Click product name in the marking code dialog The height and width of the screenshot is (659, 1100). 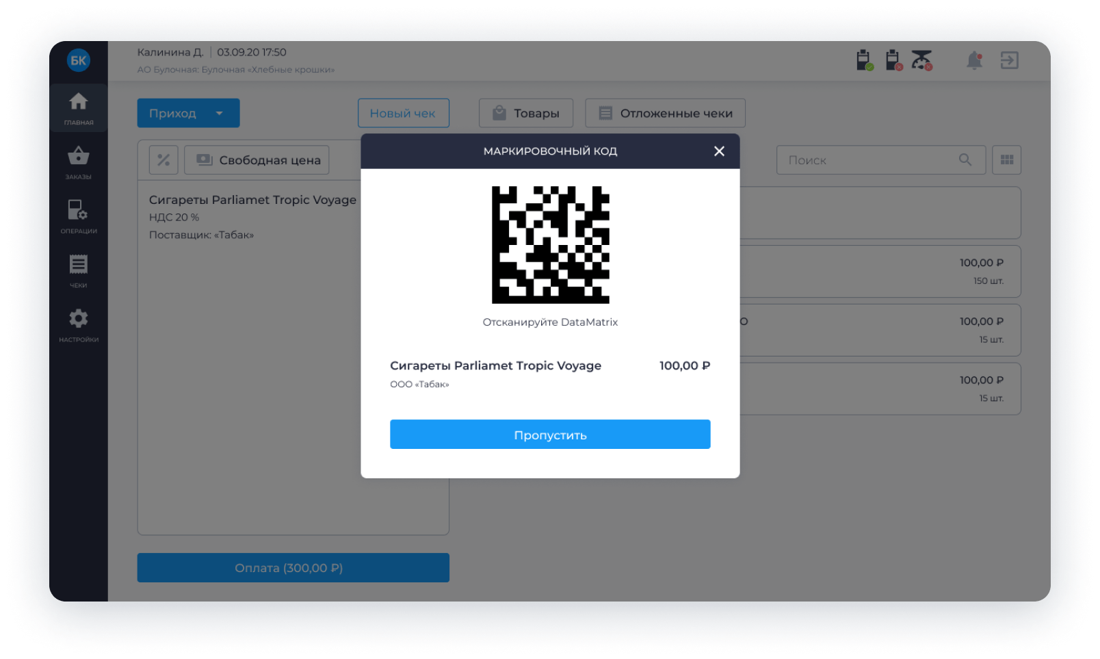click(x=496, y=365)
